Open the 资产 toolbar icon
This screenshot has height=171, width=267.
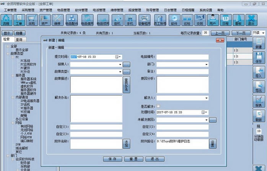(45, 20)
